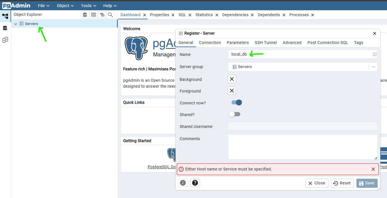Click the Query Tool icon in Object Explorer
The height and width of the screenshot is (198, 387).
coord(85,15)
